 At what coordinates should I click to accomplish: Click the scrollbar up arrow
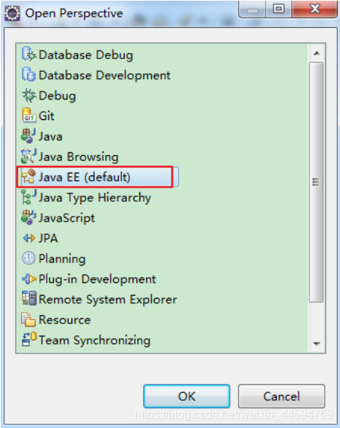[317, 53]
